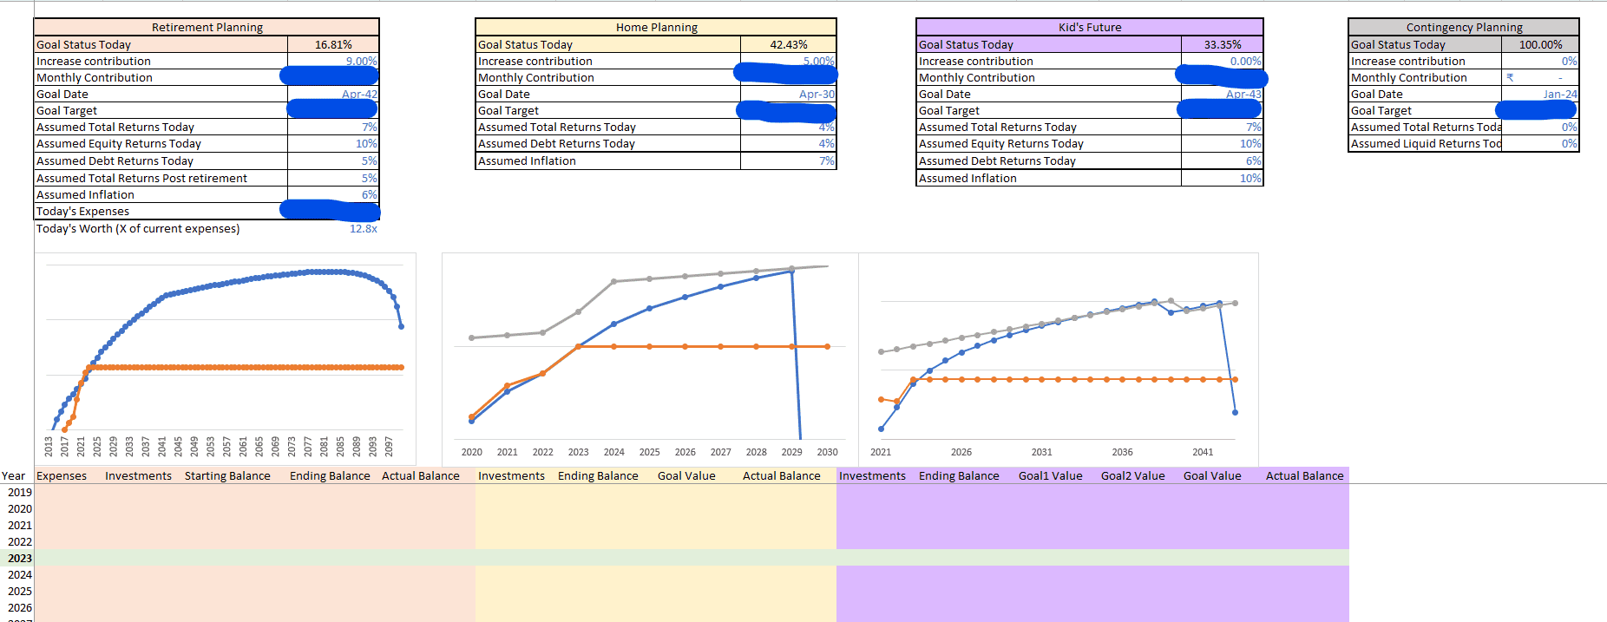Select the Jan-24 goal date cell
This screenshot has height=622, width=1607.
pyautogui.click(x=1540, y=94)
